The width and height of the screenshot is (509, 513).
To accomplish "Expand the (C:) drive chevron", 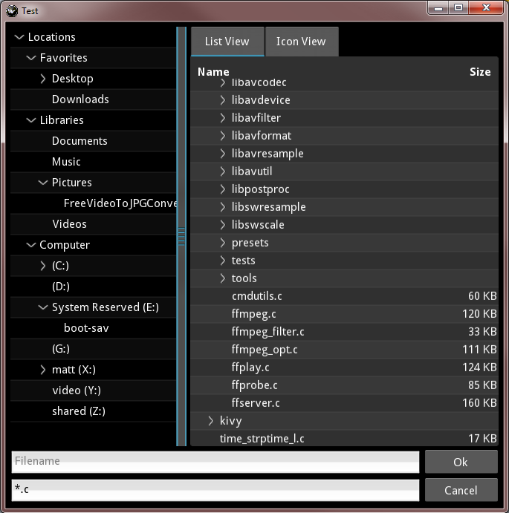I will pos(43,266).
